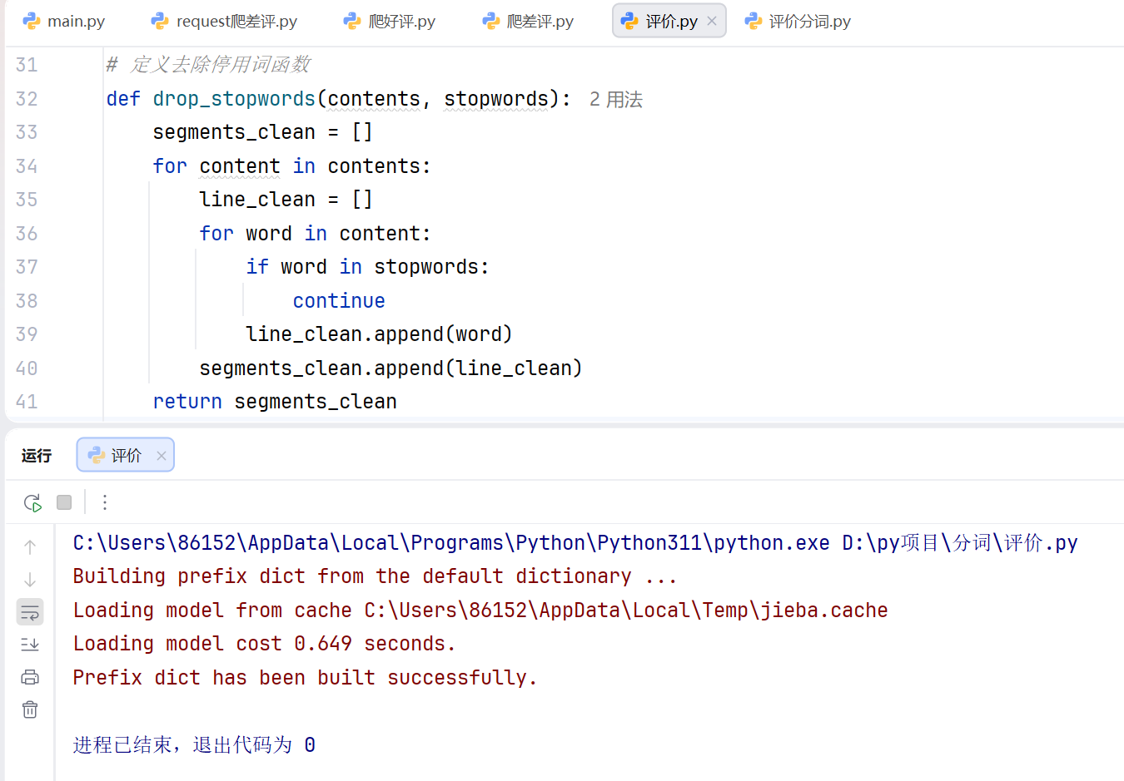Rerun the 评价 script

point(32,502)
